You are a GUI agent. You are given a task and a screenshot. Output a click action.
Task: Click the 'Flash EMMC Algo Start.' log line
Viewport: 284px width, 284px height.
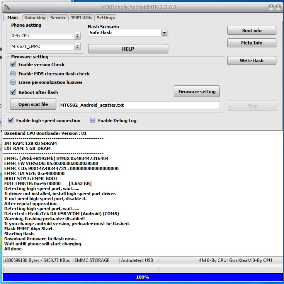29,229
